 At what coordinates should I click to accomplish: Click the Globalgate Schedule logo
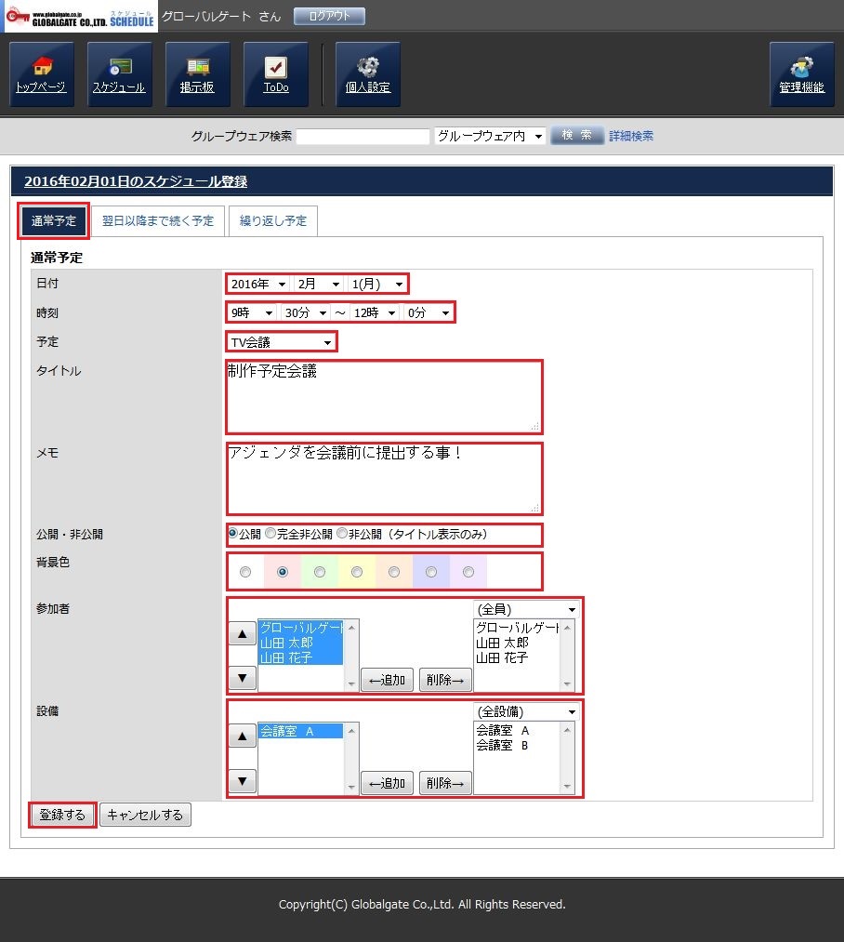tap(80, 17)
